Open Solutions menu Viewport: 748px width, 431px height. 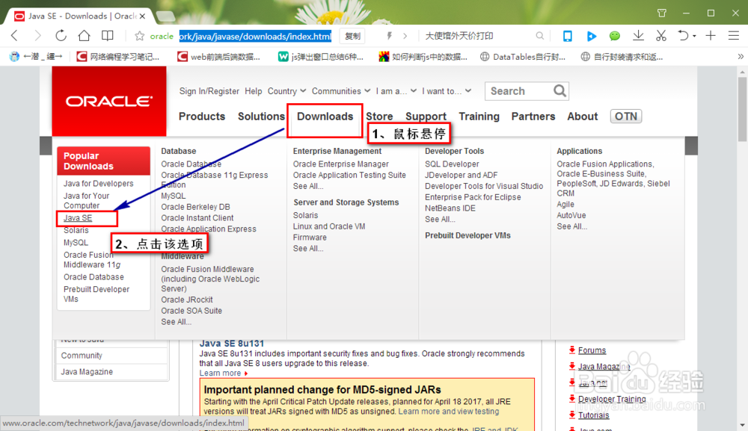pos(261,117)
